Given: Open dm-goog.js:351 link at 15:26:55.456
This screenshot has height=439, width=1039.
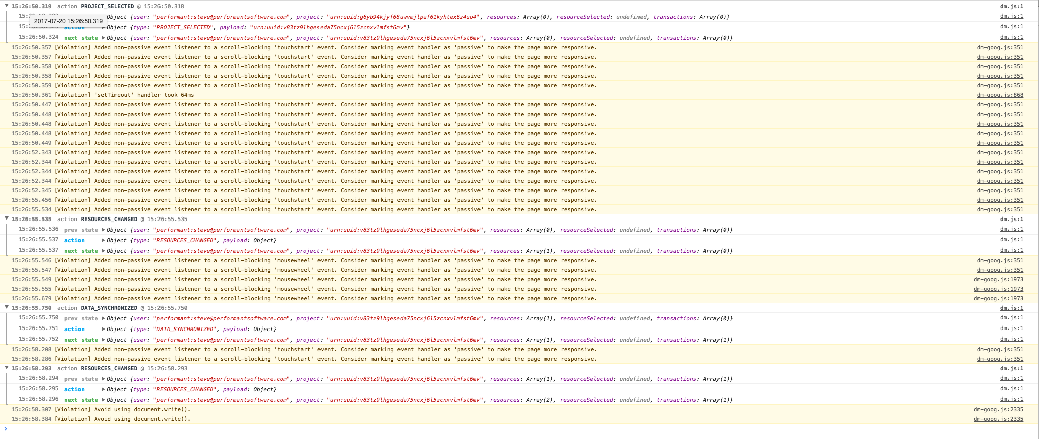Looking at the screenshot, I should pos(1000,200).
